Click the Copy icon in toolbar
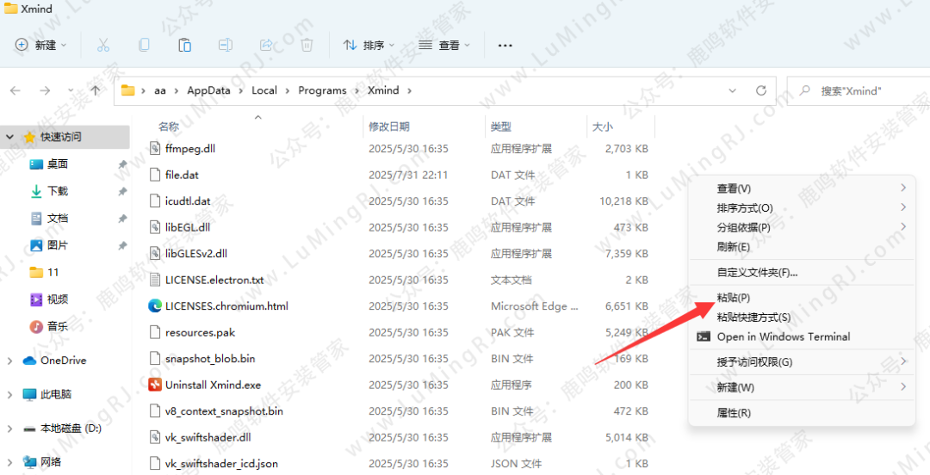Screen dimensions: 930x475 (x=144, y=45)
